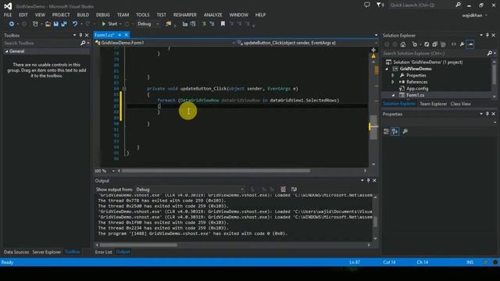This screenshot has width=500, height=281.
Task: Open the ANALYZE menu
Action: (x=212, y=15)
